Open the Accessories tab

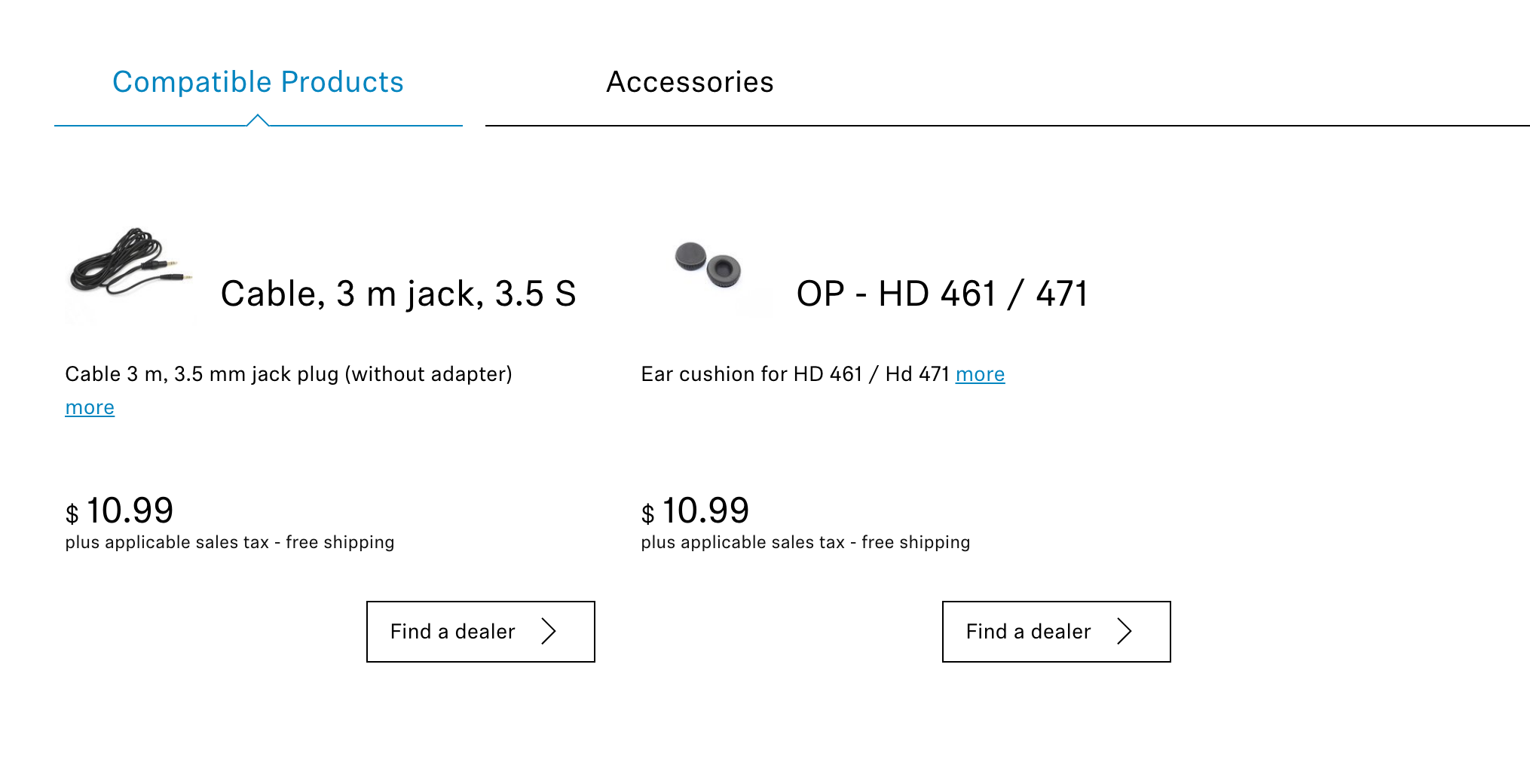coord(690,82)
